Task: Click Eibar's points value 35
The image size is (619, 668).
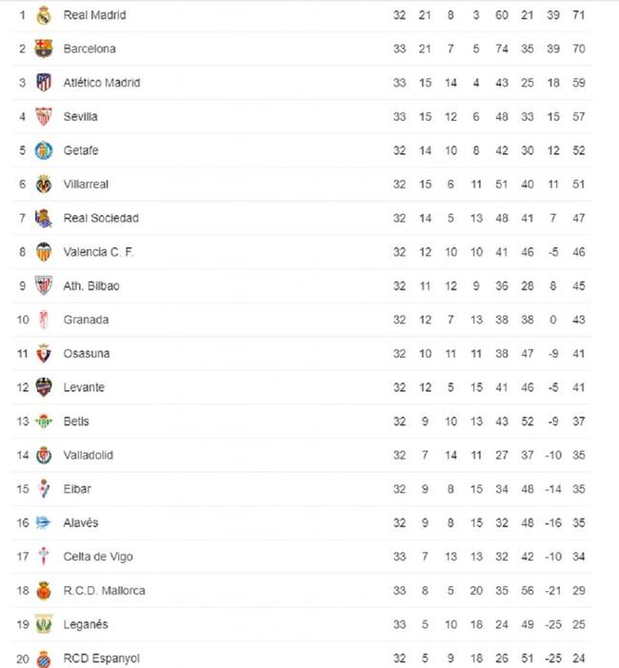Action: (x=578, y=489)
